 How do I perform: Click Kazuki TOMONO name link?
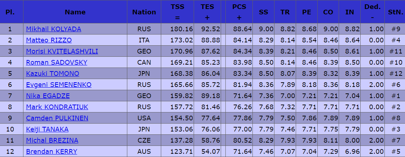[53, 74]
